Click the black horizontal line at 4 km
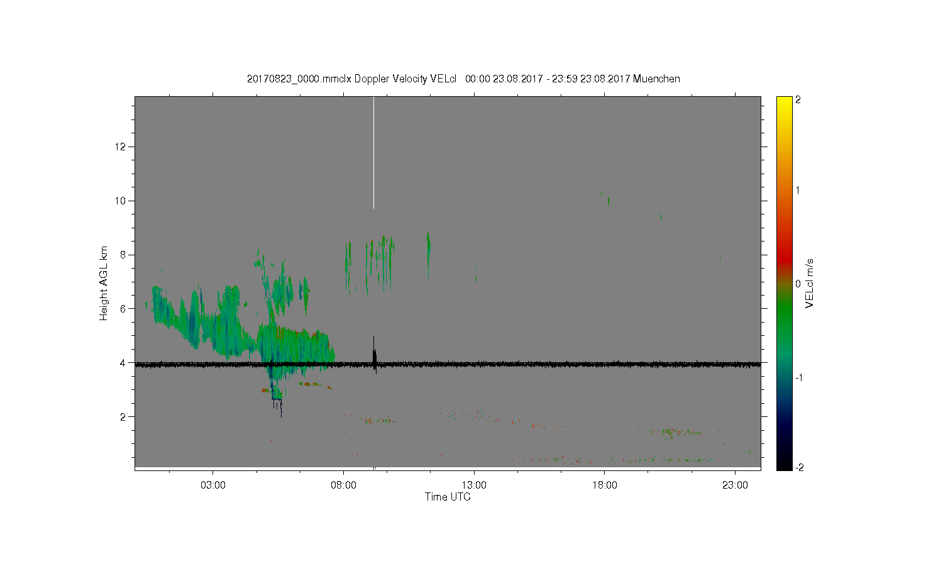The height and width of the screenshot is (566, 943). click(448, 364)
